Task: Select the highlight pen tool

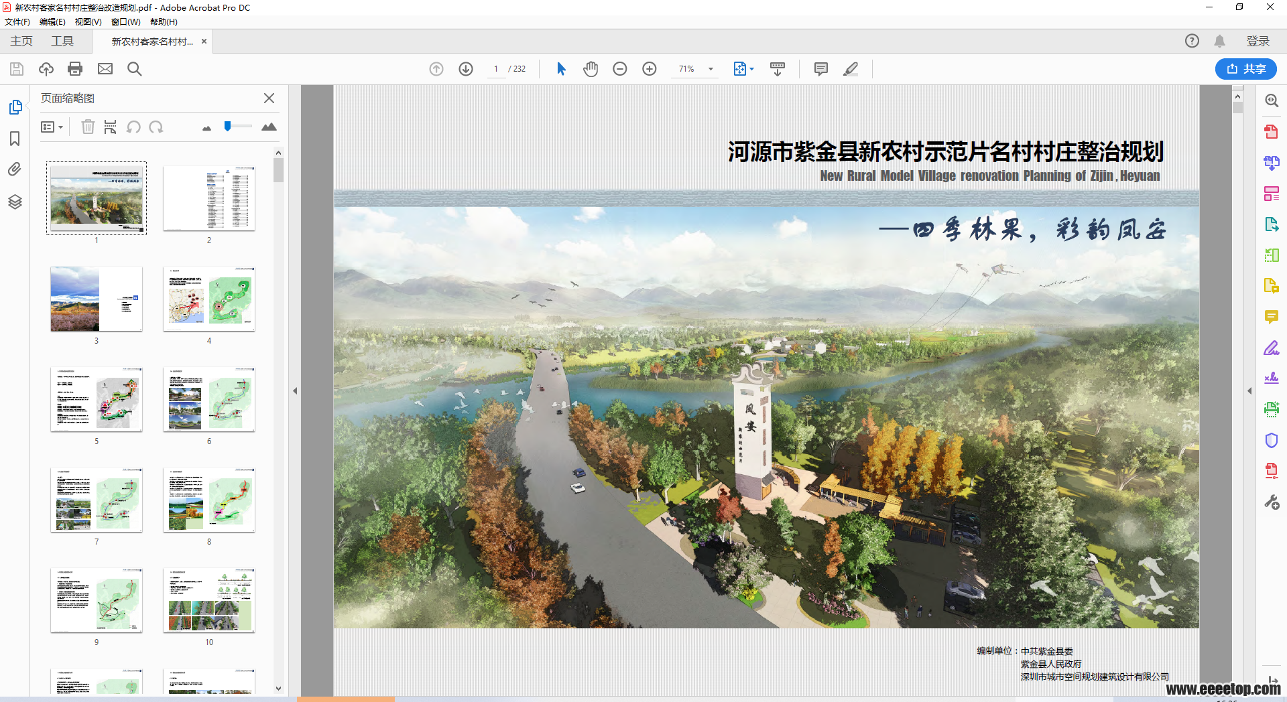Action: (851, 69)
